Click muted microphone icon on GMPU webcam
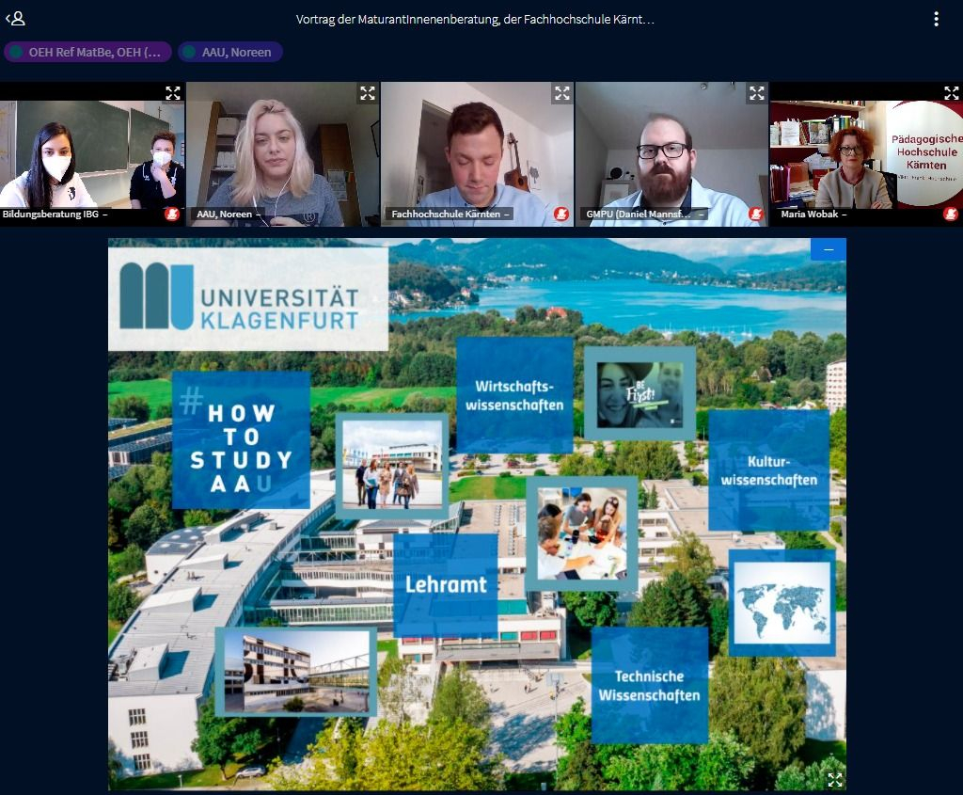The height and width of the screenshot is (795, 963). 756,215
